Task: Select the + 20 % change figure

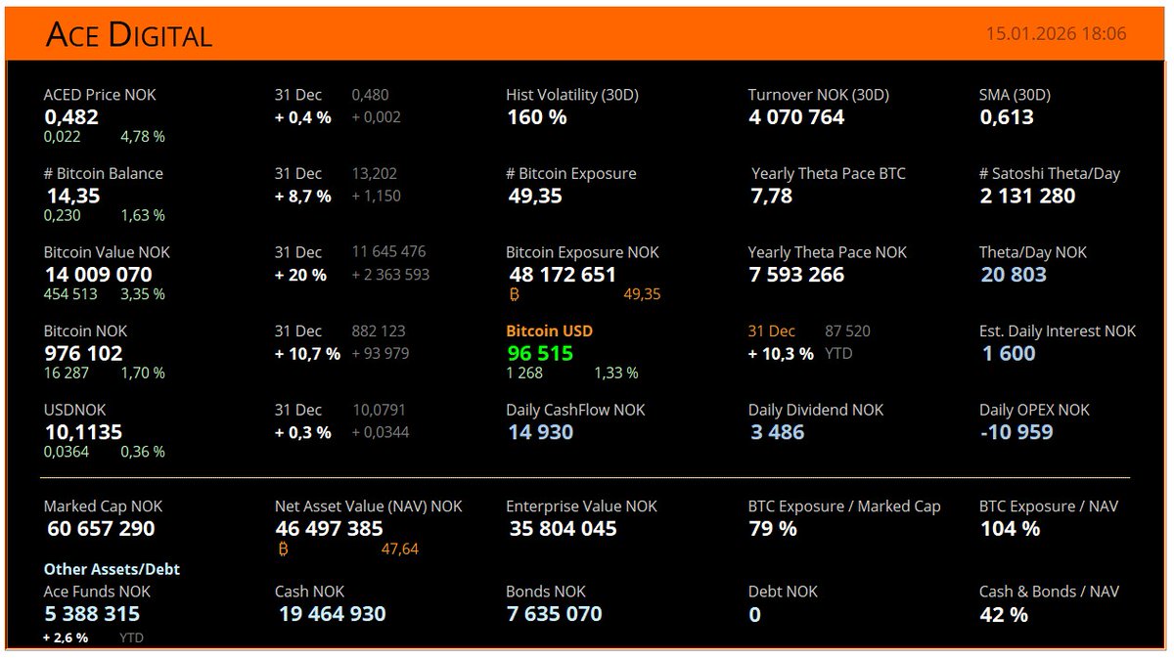Action: coord(300,275)
